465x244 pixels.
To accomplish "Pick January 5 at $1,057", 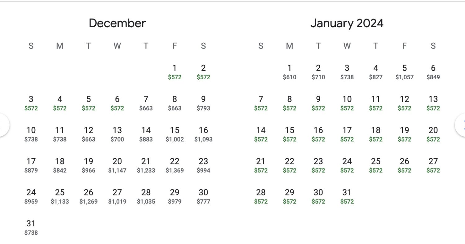I will (404, 72).
